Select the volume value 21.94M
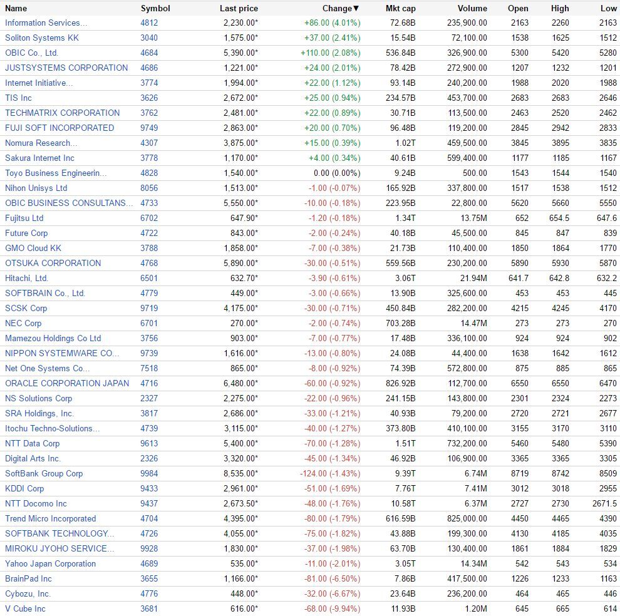The width and height of the screenshot is (620, 616). point(473,279)
